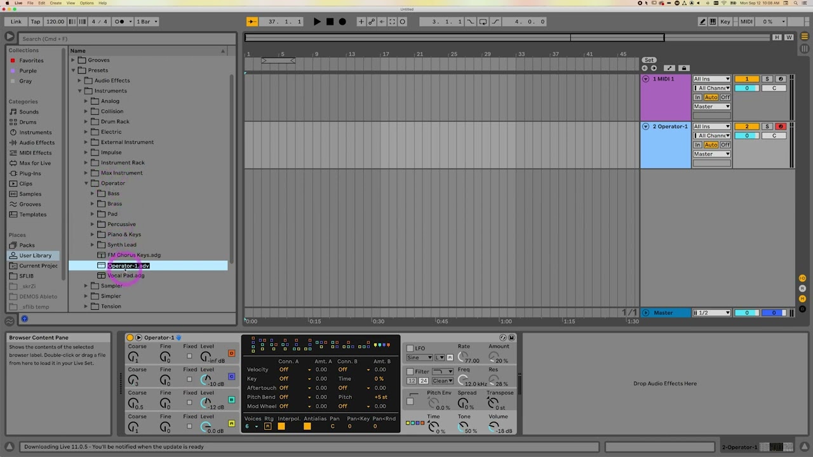Open the View menu

(x=71, y=3)
